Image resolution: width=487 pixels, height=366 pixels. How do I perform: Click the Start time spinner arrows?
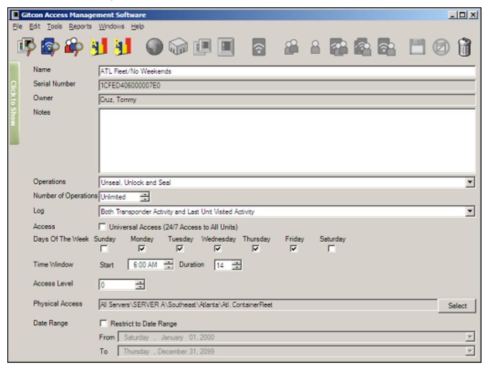169,264
